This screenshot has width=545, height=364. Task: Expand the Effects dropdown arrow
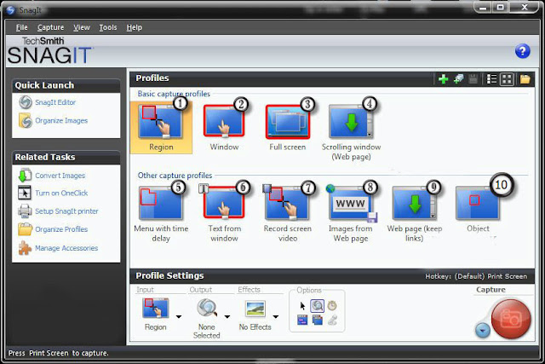[276, 316]
